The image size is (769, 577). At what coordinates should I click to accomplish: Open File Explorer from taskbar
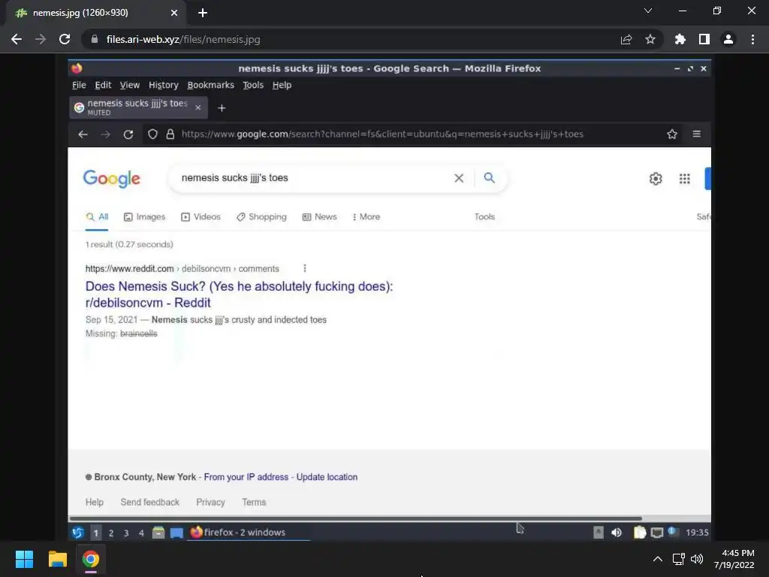tap(57, 559)
